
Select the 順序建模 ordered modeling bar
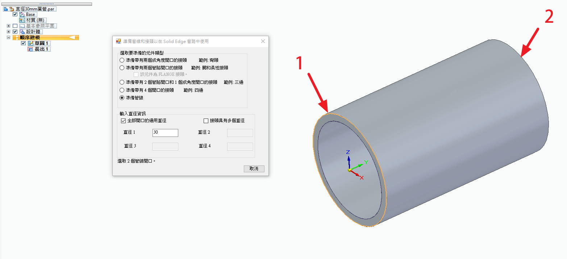(46, 38)
